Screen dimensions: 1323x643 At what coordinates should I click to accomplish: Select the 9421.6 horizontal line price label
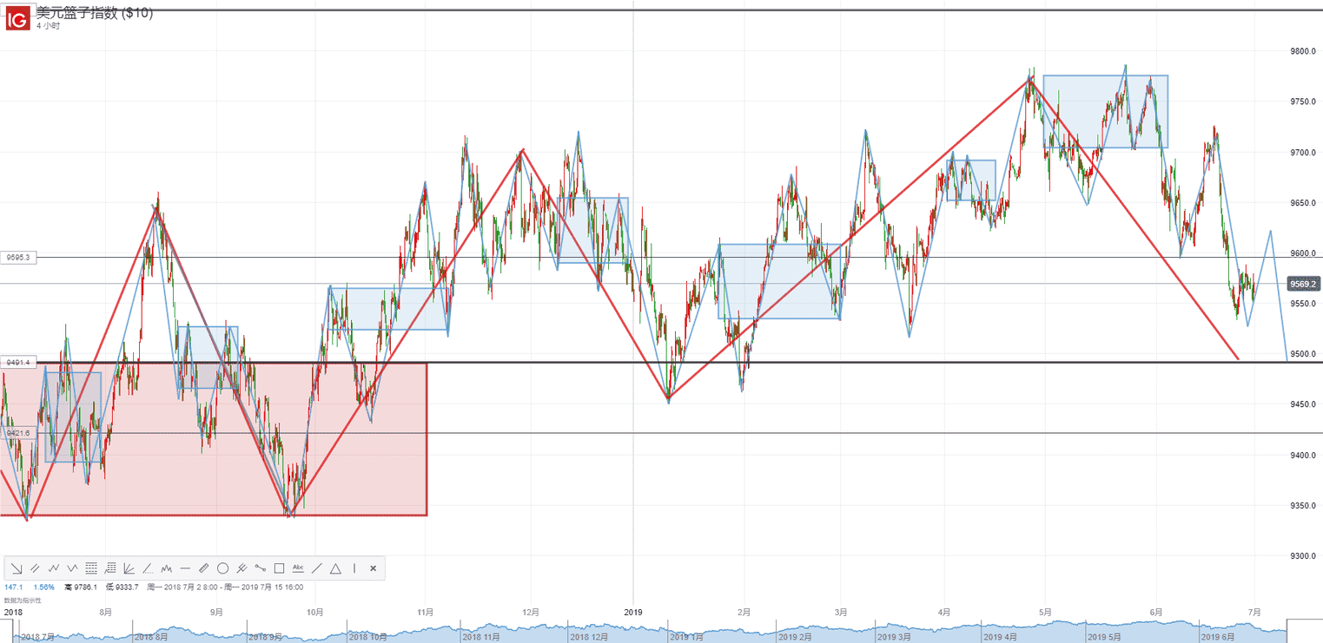[x=17, y=432]
